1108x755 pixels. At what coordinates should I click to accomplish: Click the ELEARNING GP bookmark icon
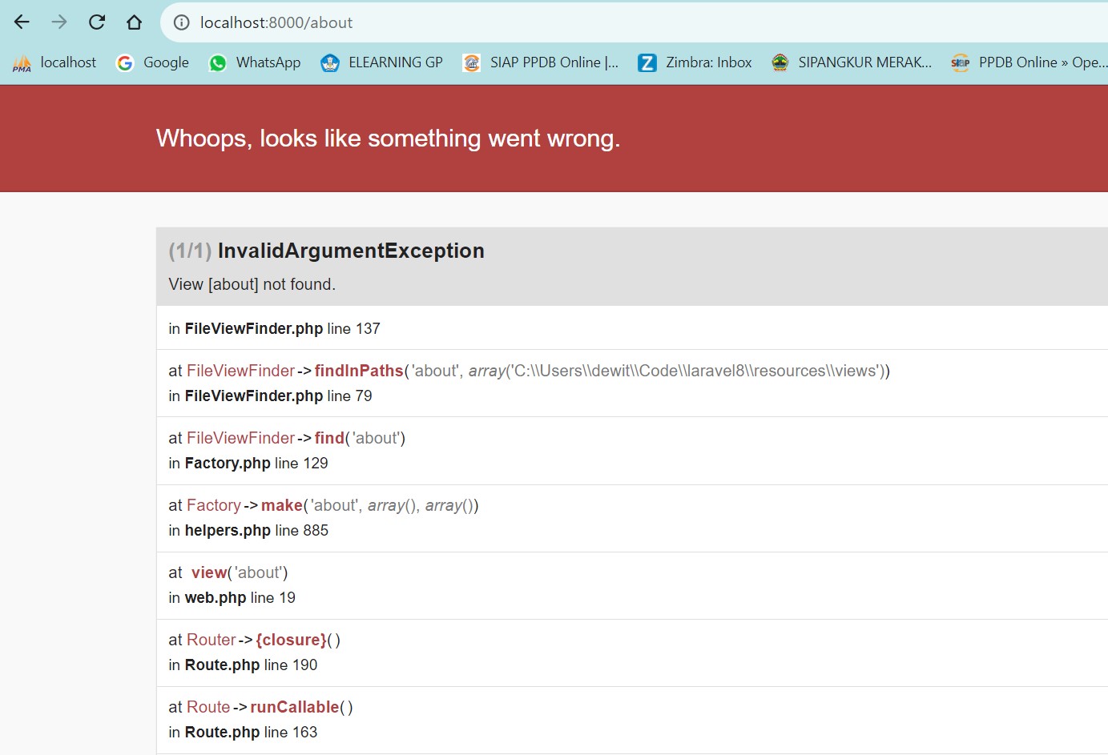(x=330, y=62)
